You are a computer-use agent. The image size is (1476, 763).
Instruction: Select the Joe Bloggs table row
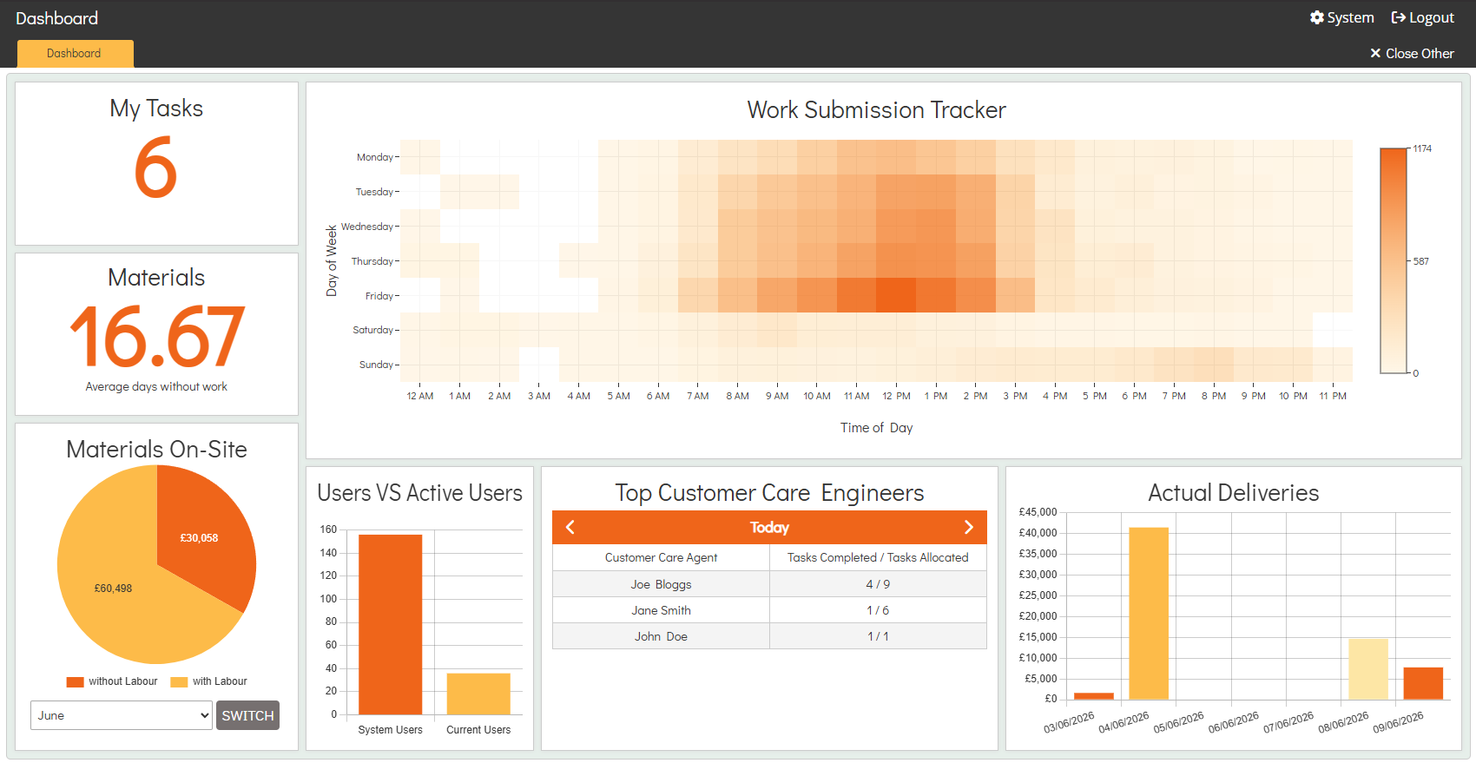pos(769,584)
